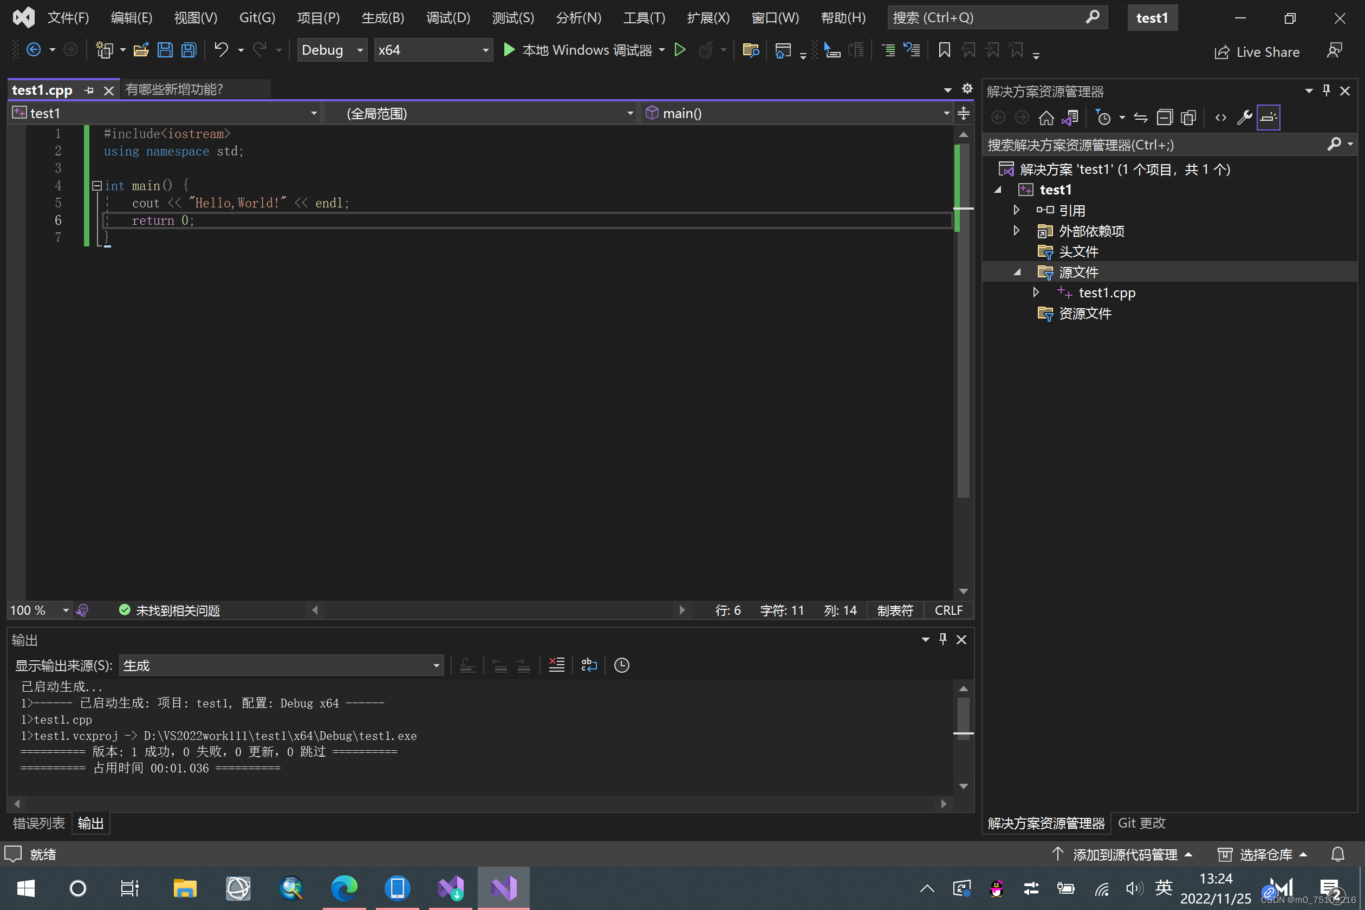The height and width of the screenshot is (910, 1365).
Task: Click 选择仓库 in the status bar
Action: (1263, 854)
